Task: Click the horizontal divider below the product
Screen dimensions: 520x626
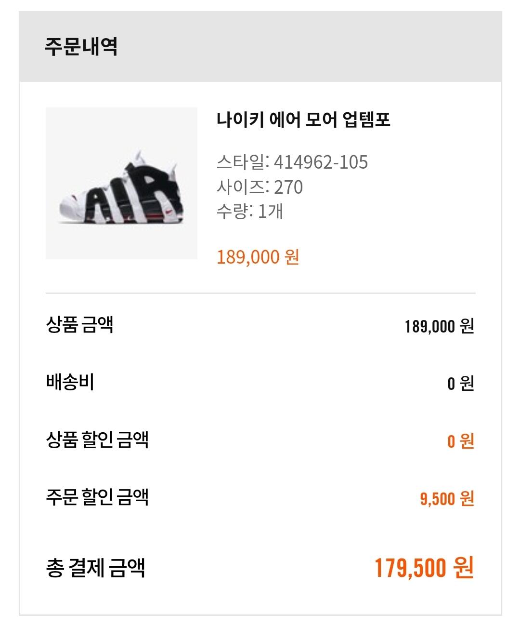Action: pos(260,293)
